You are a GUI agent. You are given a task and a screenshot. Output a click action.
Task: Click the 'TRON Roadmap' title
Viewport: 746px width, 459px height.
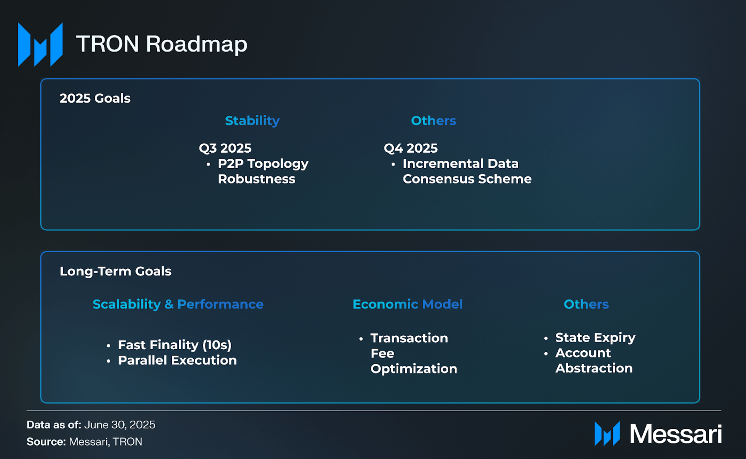(x=162, y=44)
